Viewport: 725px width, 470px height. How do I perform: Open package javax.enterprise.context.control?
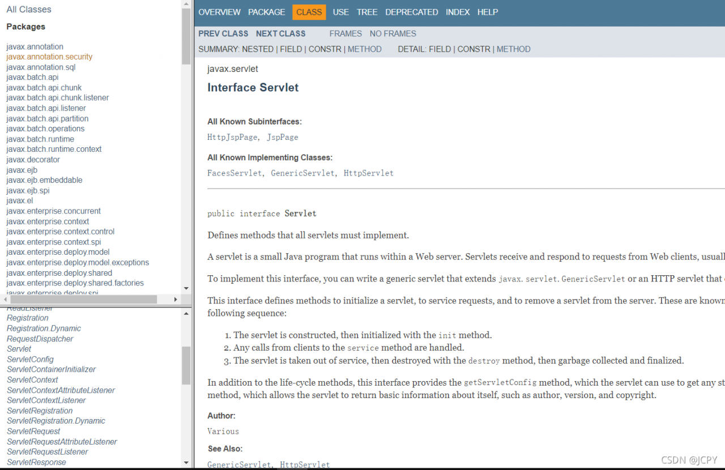click(x=60, y=232)
